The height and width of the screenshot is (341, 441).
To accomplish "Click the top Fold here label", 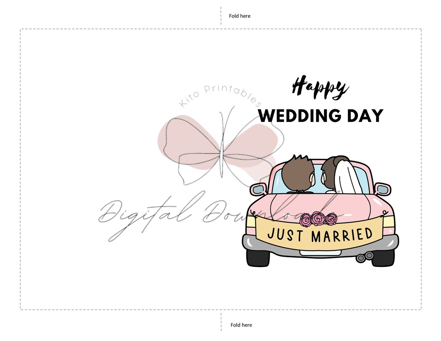I will pos(240,16).
